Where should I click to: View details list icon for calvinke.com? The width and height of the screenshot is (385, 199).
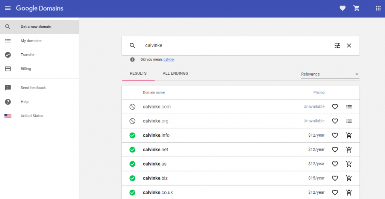(349, 107)
